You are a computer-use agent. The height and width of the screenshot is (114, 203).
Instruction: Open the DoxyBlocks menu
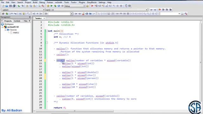point(92,2)
